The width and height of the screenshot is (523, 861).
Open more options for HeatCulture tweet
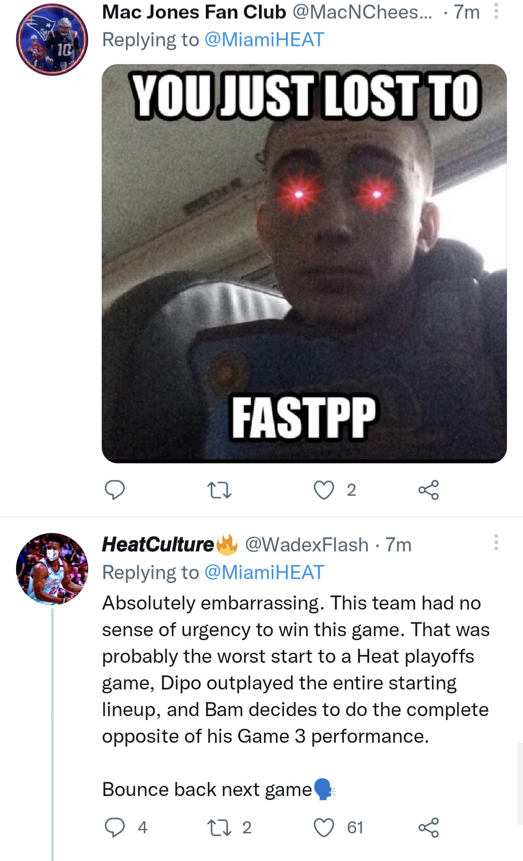click(496, 542)
